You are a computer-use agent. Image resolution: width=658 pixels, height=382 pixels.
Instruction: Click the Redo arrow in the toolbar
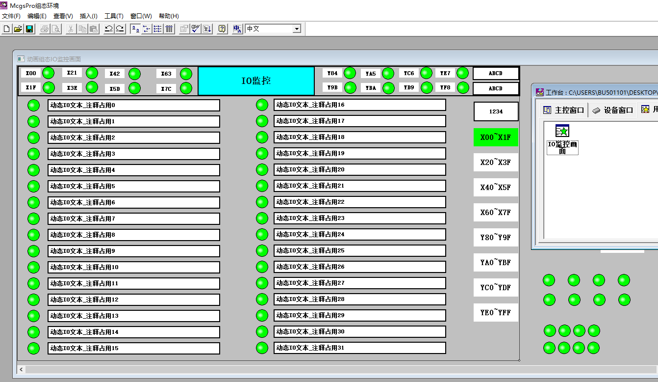[120, 29]
